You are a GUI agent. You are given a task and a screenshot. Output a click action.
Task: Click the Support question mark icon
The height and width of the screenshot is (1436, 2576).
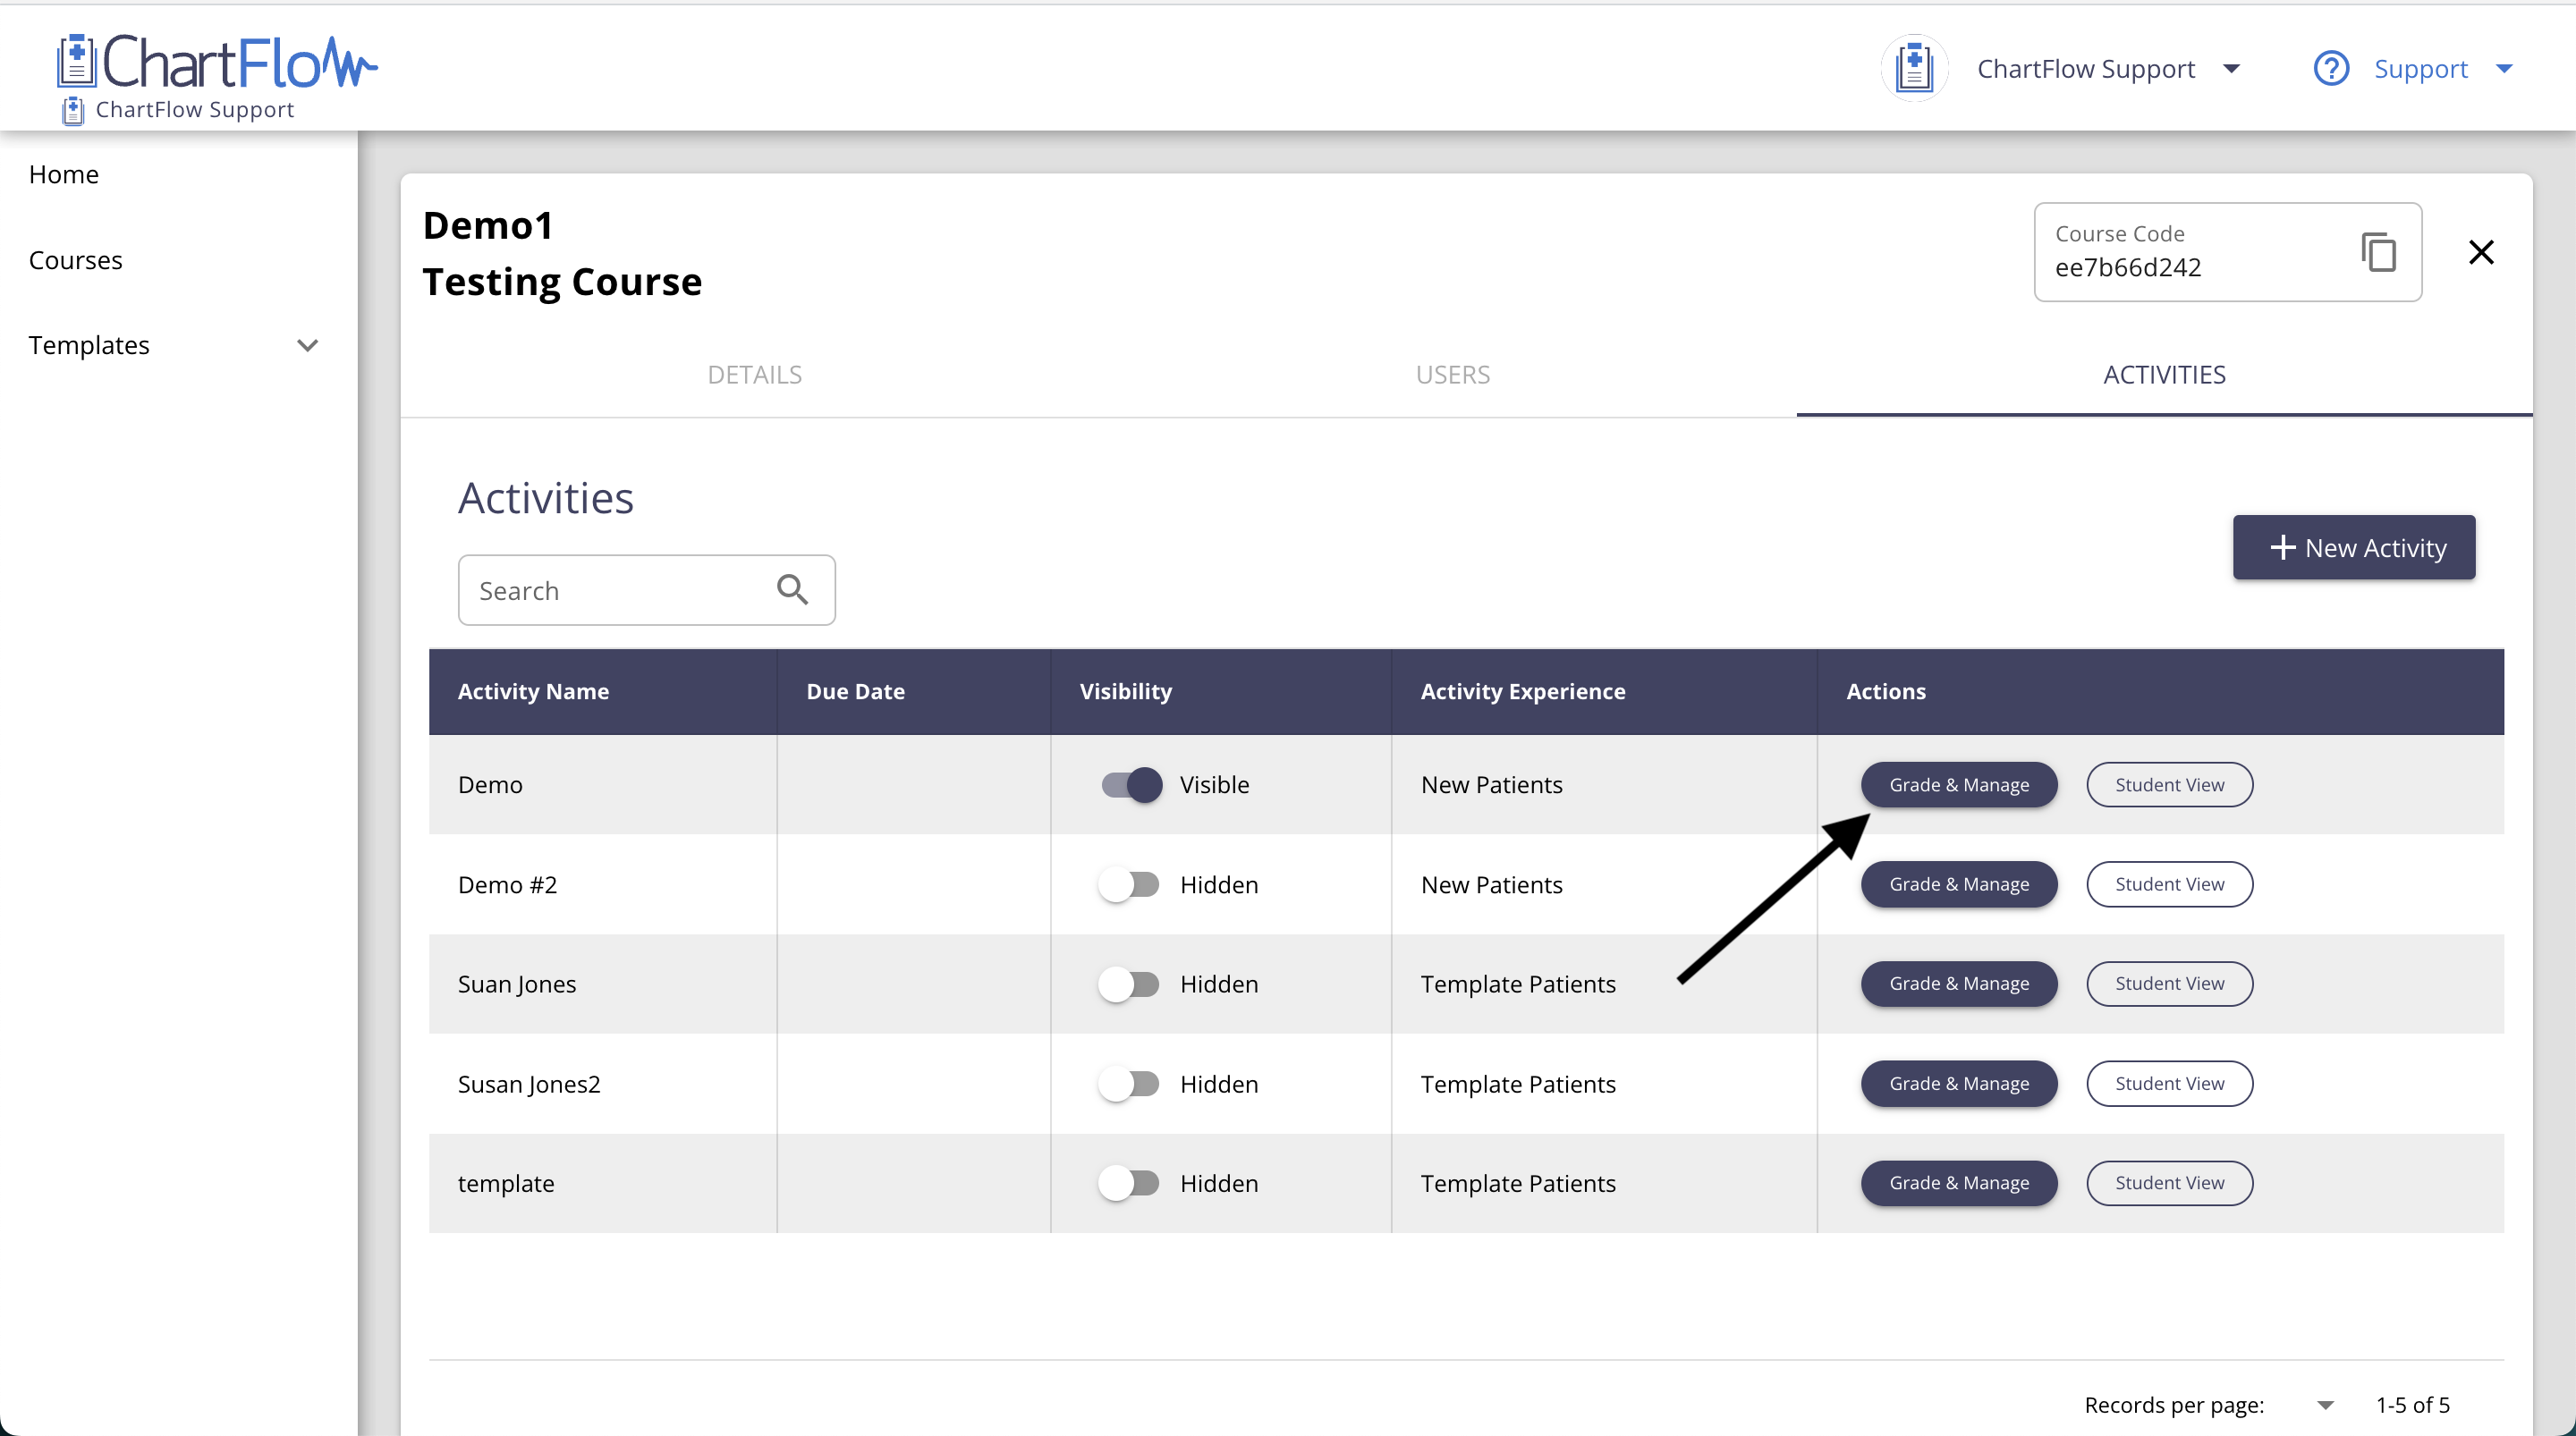pos(2330,69)
